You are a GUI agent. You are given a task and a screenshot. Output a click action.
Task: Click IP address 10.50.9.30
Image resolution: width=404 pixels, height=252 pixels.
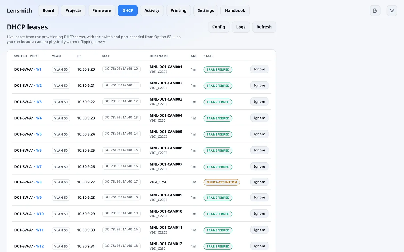tap(86, 230)
